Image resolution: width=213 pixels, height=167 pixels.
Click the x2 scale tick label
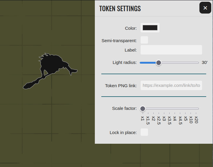pos(153,118)
